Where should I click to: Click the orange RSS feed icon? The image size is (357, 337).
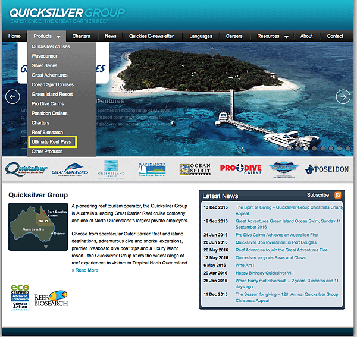[337, 195]
